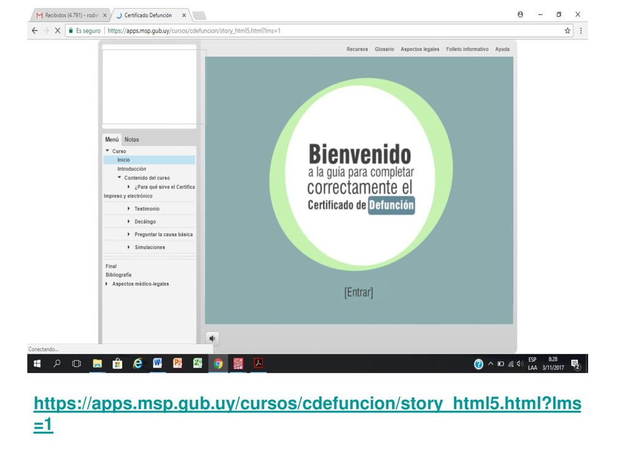Open the Chrome three-dot menu

pyautogui.click(x=581, y=31)
